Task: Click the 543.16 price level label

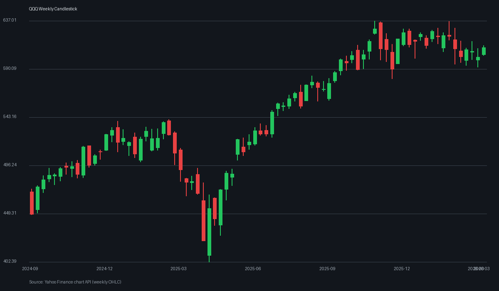Action: click(x=10, y=117)
